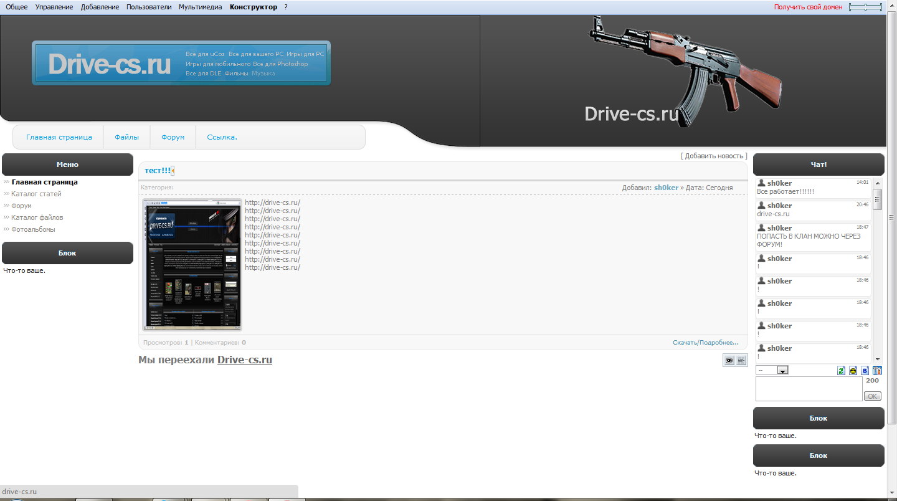The height and width of the screenshot is (501, 897).
Task: Click the eye view-mode icon
Action: 729,360
